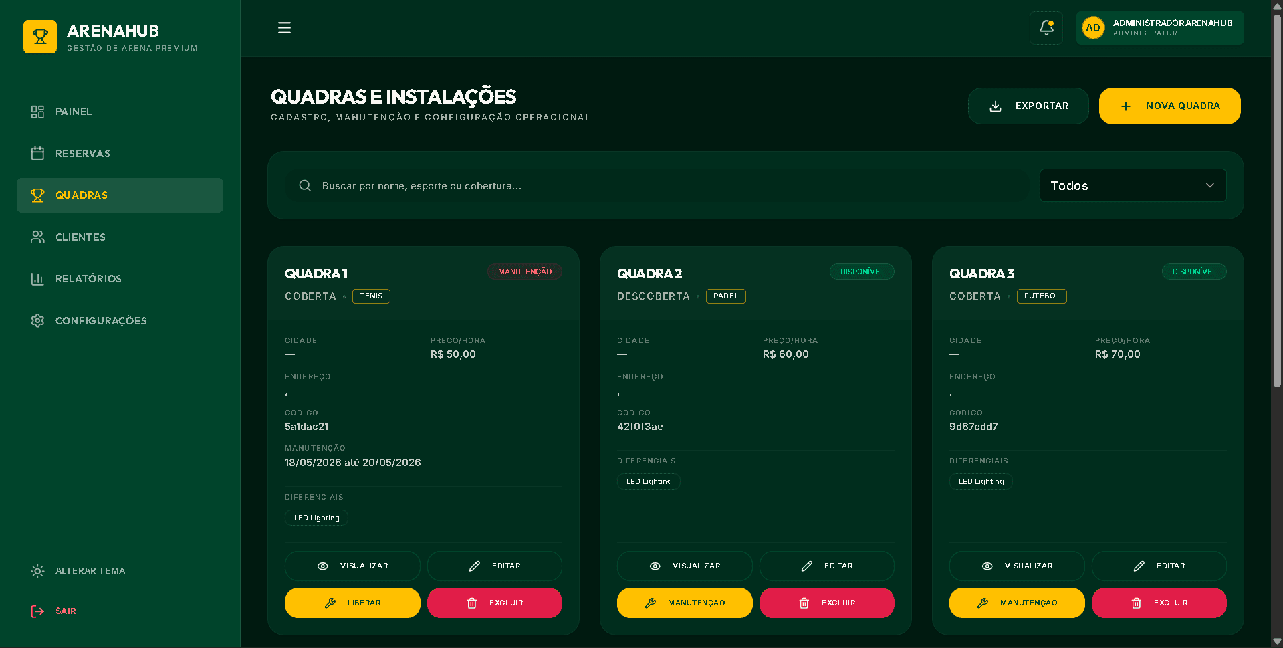Click the Tenis sport tag
Image resolution: width=1283 pixels, height=648 pixels.
tap(371, 296)
